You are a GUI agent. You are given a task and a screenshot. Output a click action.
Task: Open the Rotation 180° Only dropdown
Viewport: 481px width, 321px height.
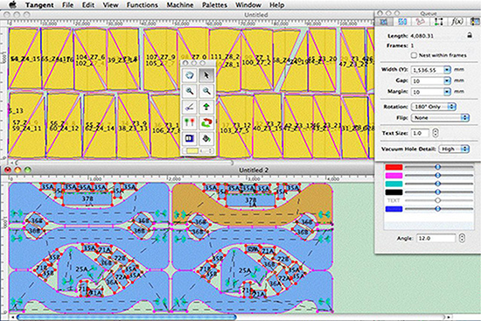(433, 107)
